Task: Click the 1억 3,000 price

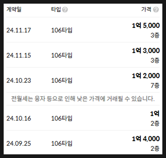Action: tap(146, 51)
